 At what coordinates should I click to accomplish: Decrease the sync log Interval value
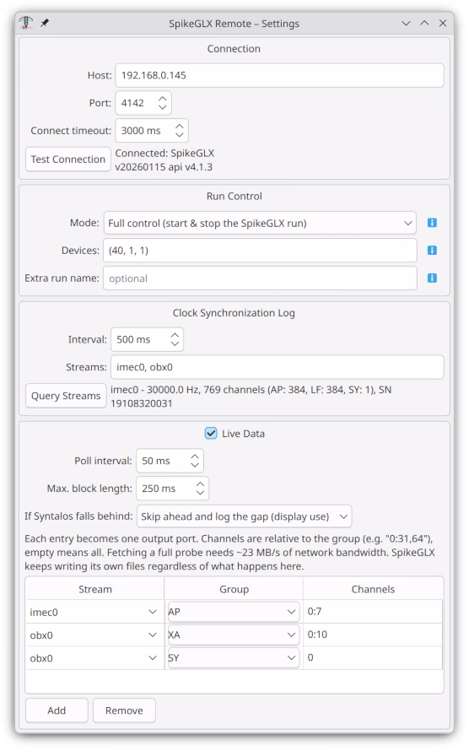[175, 344]
